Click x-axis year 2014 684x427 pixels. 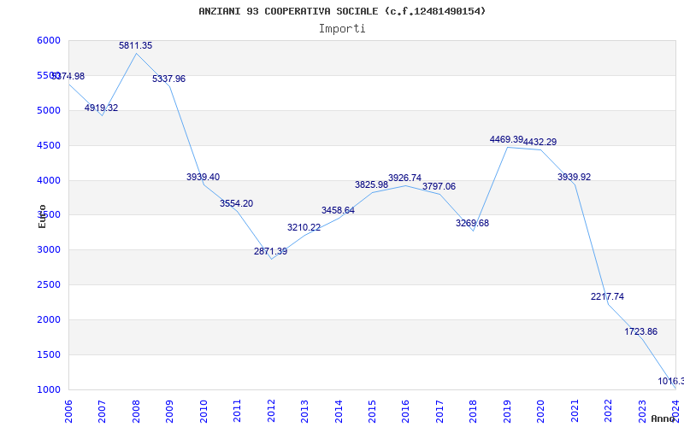pyautogui.click(x=339, y=412)
